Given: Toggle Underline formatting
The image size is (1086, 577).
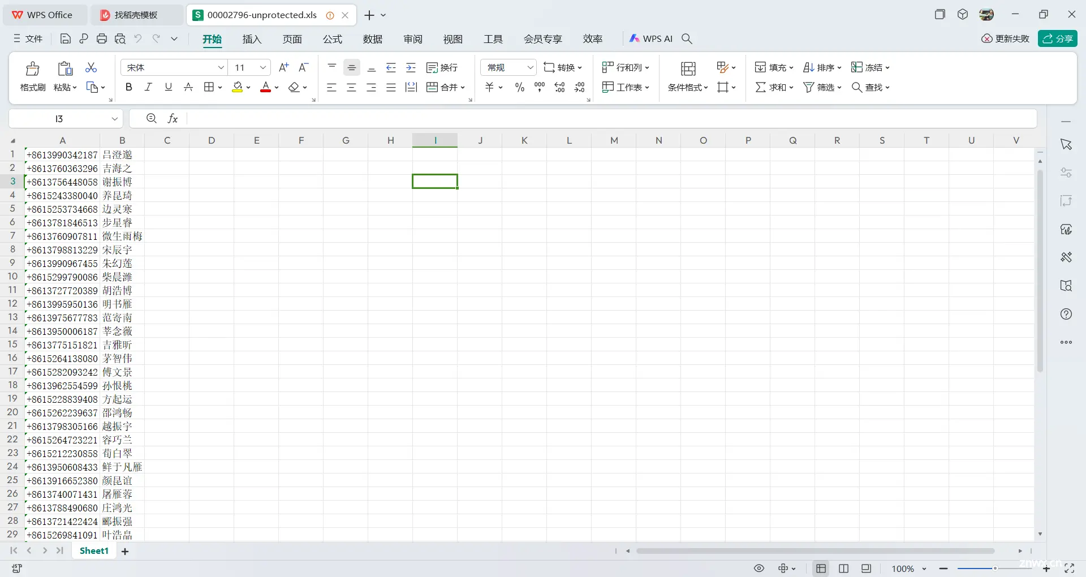Looking at the screenshot, I should (x=168, y=87).
